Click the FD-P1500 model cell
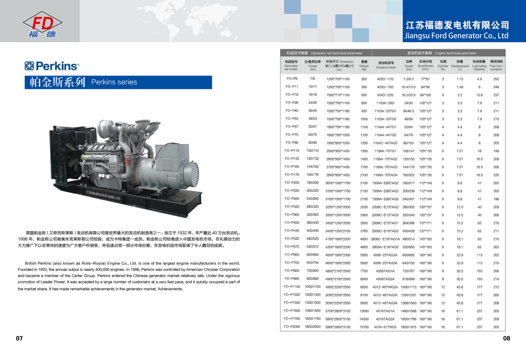The height and width of the screenshot is (356, 526). pos(292,303)
